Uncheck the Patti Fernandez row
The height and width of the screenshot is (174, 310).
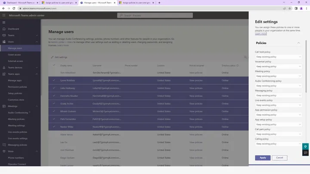[53, 119]
